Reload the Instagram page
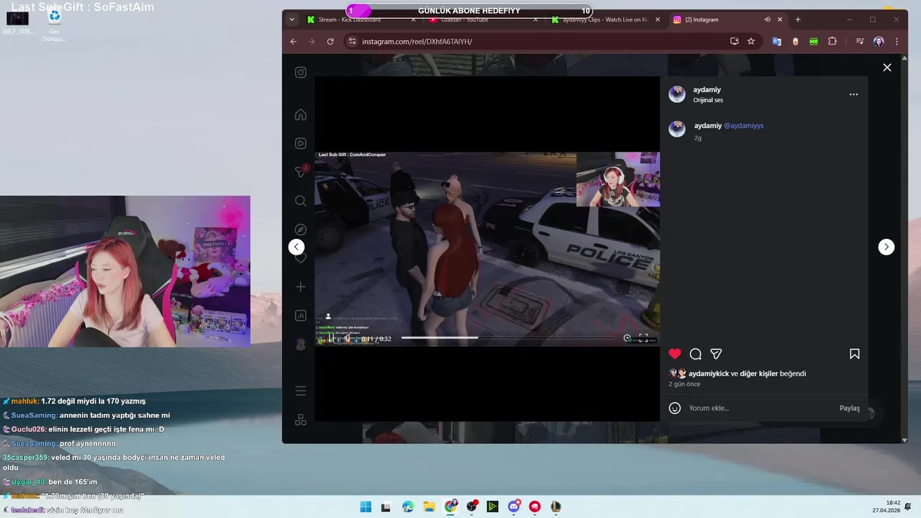921x518 pixels. [x=330, y=42]
